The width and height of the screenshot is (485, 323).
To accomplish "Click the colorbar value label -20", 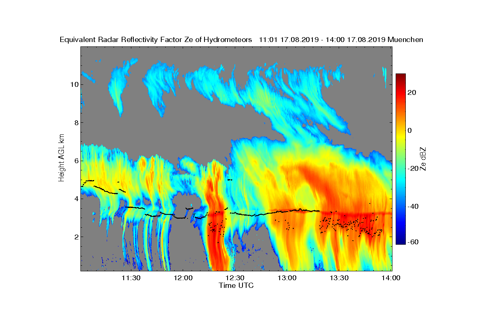I will click(412, 168).
